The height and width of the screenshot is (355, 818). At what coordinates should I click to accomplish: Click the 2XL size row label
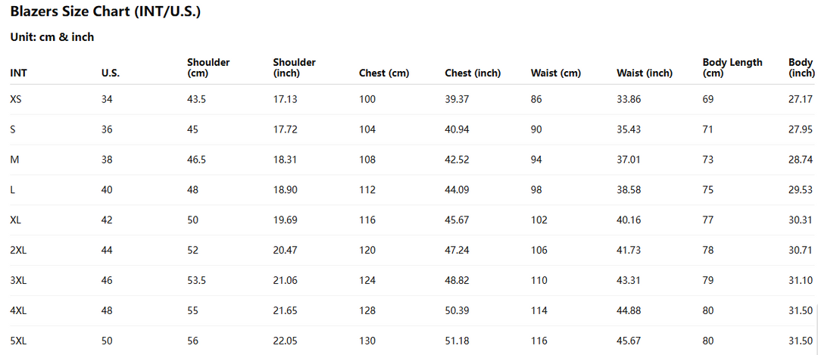click(x=18, y=251)
